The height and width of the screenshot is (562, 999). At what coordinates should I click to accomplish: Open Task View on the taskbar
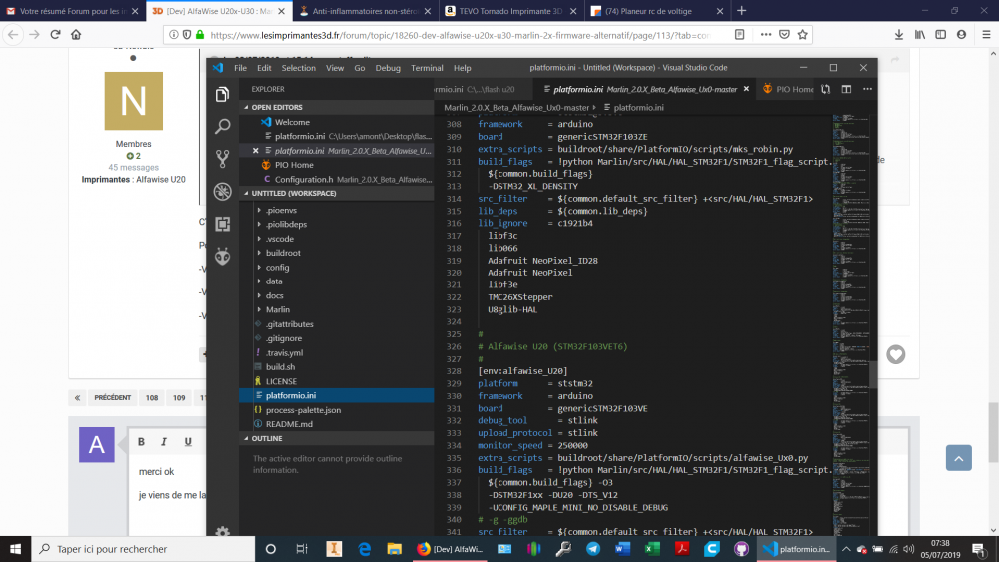302,549
